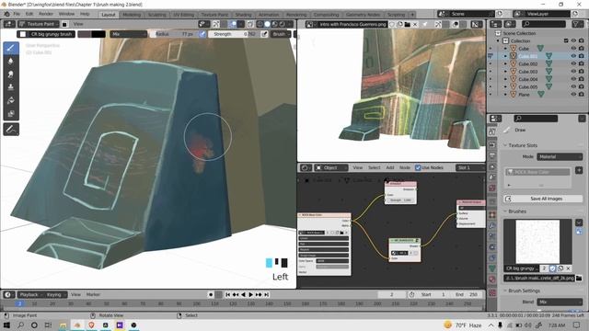Collapse Texture Slots panel

pyautogui.click(x=505, y=145)
